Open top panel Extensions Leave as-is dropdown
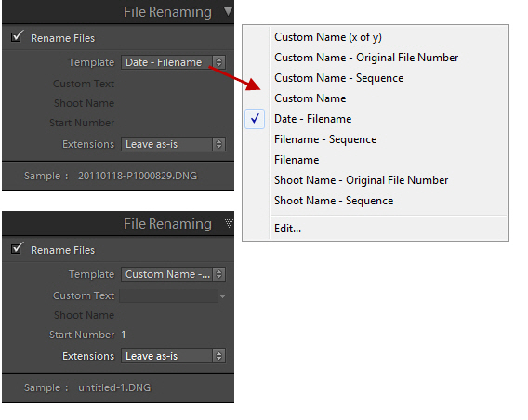 click(173, 144)
